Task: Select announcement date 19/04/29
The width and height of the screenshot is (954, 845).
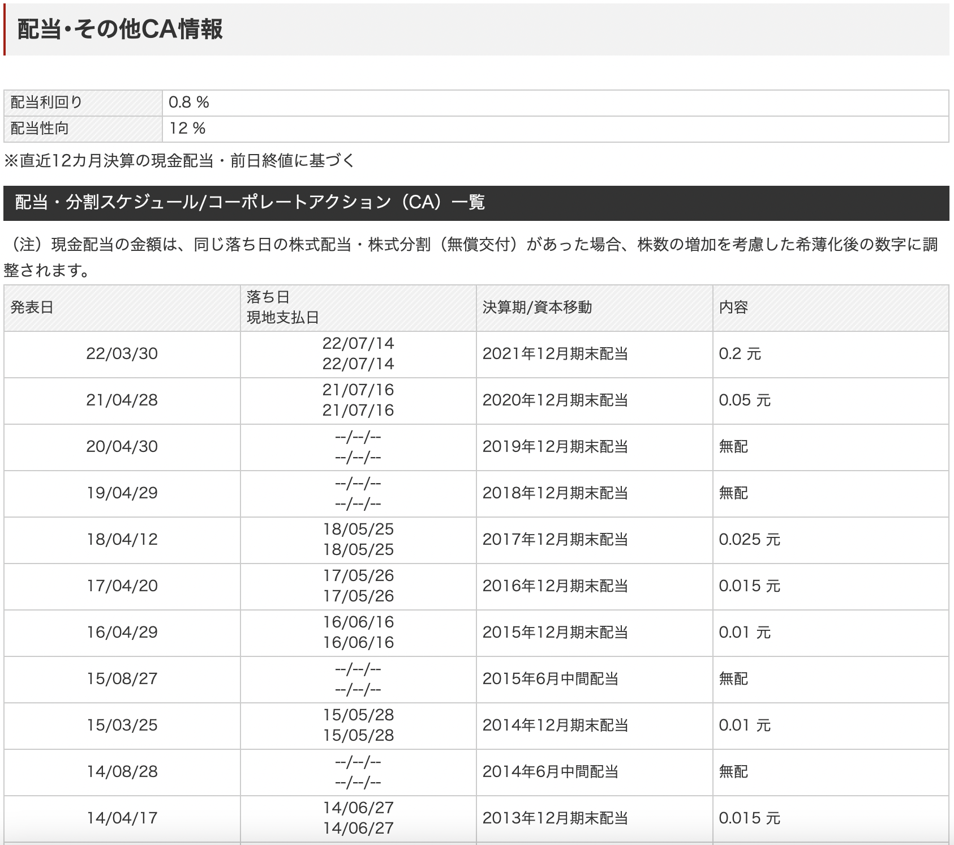Action: (x=122, y=493)
